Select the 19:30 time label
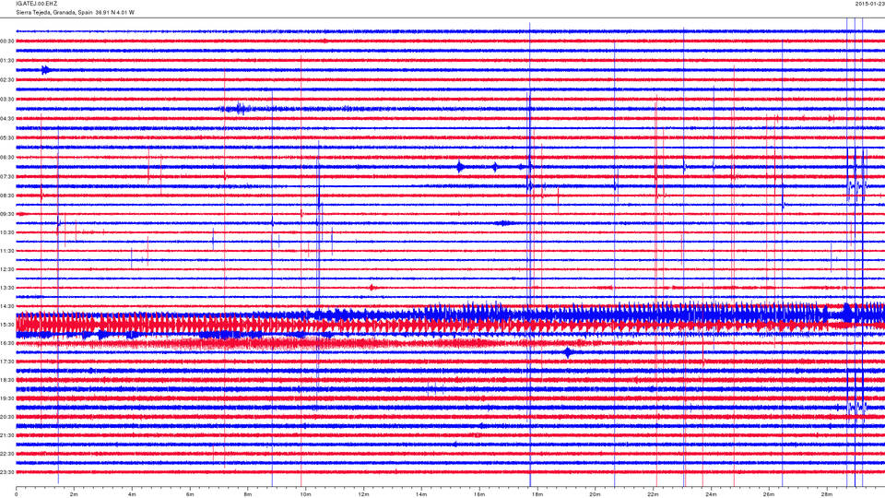Viewport: 885px width, 498px height. (x=7, y=398)
